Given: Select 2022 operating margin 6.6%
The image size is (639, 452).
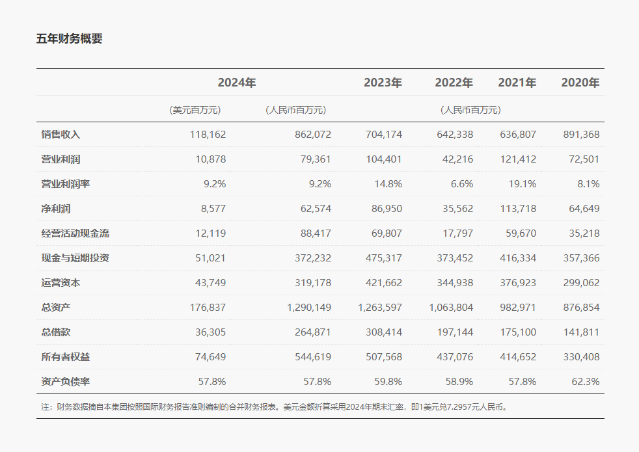Looking at the screenshot, I should 462,184.
